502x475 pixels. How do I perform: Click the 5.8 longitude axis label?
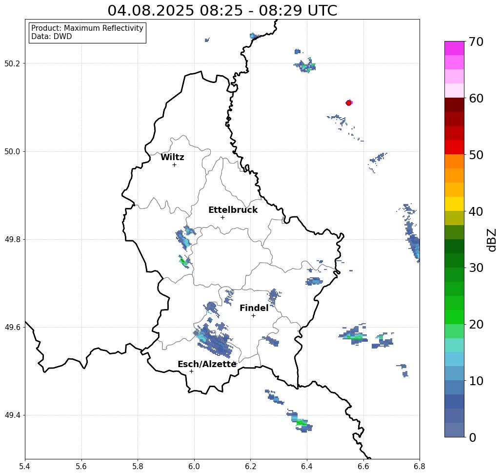pos(138,466)
